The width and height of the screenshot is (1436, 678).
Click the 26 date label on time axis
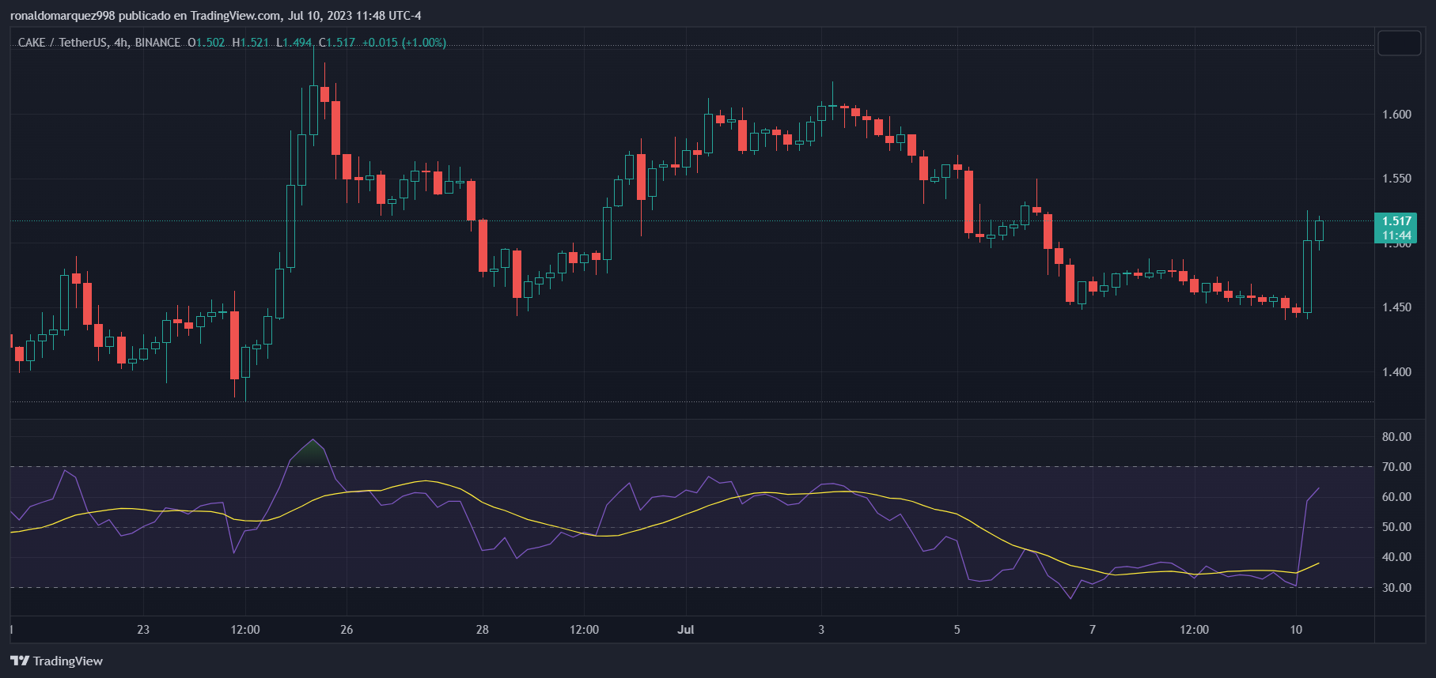click(x=347, y=630)
